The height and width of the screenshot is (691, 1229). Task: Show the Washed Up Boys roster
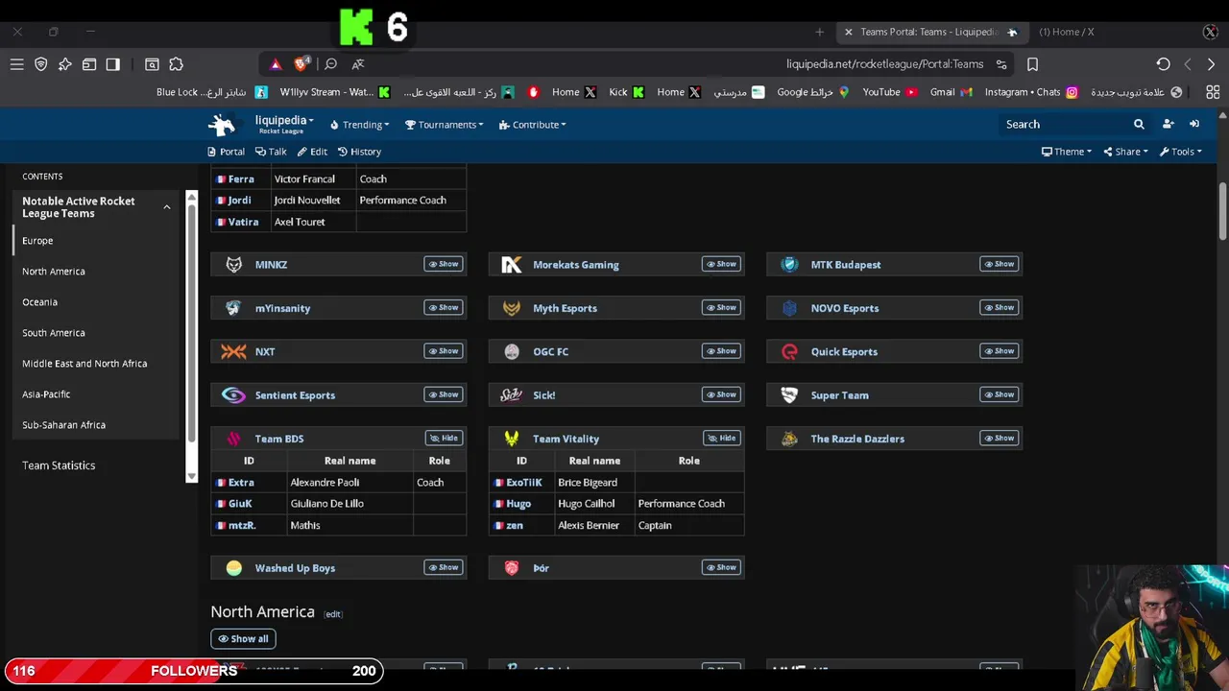(x=444, y=567)
